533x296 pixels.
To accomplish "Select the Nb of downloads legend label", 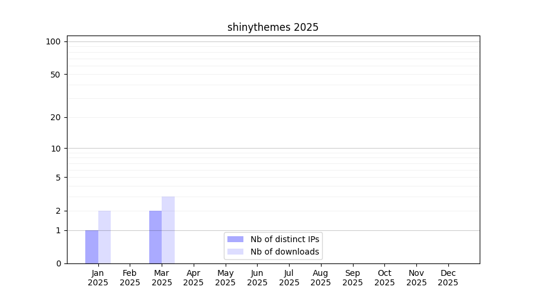I will point(285,252).
